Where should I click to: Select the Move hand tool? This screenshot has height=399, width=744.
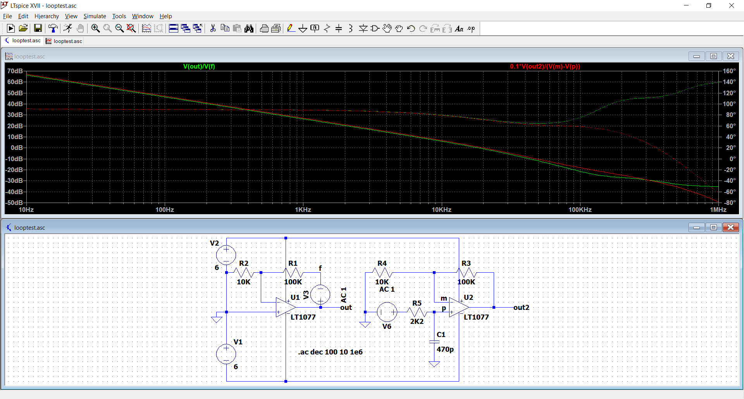387,28
